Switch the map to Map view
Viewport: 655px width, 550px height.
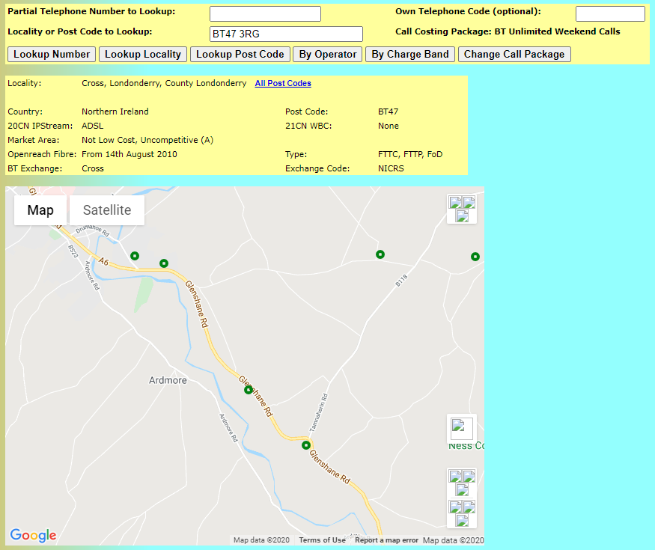tap(40, 210)
